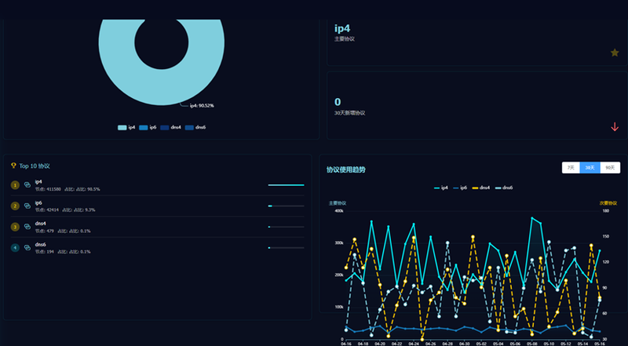This screenshot has height=346, width=628.
Task: Click the rank 3 badge in Top 10 list
Action: pos(15,227)
